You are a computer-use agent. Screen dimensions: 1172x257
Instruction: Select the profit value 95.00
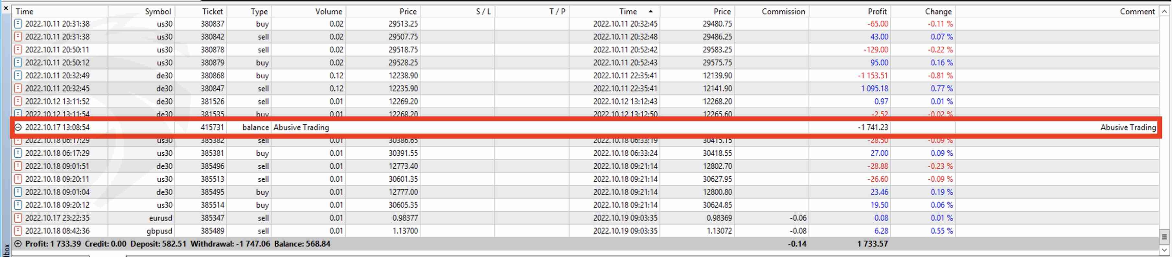879,62
